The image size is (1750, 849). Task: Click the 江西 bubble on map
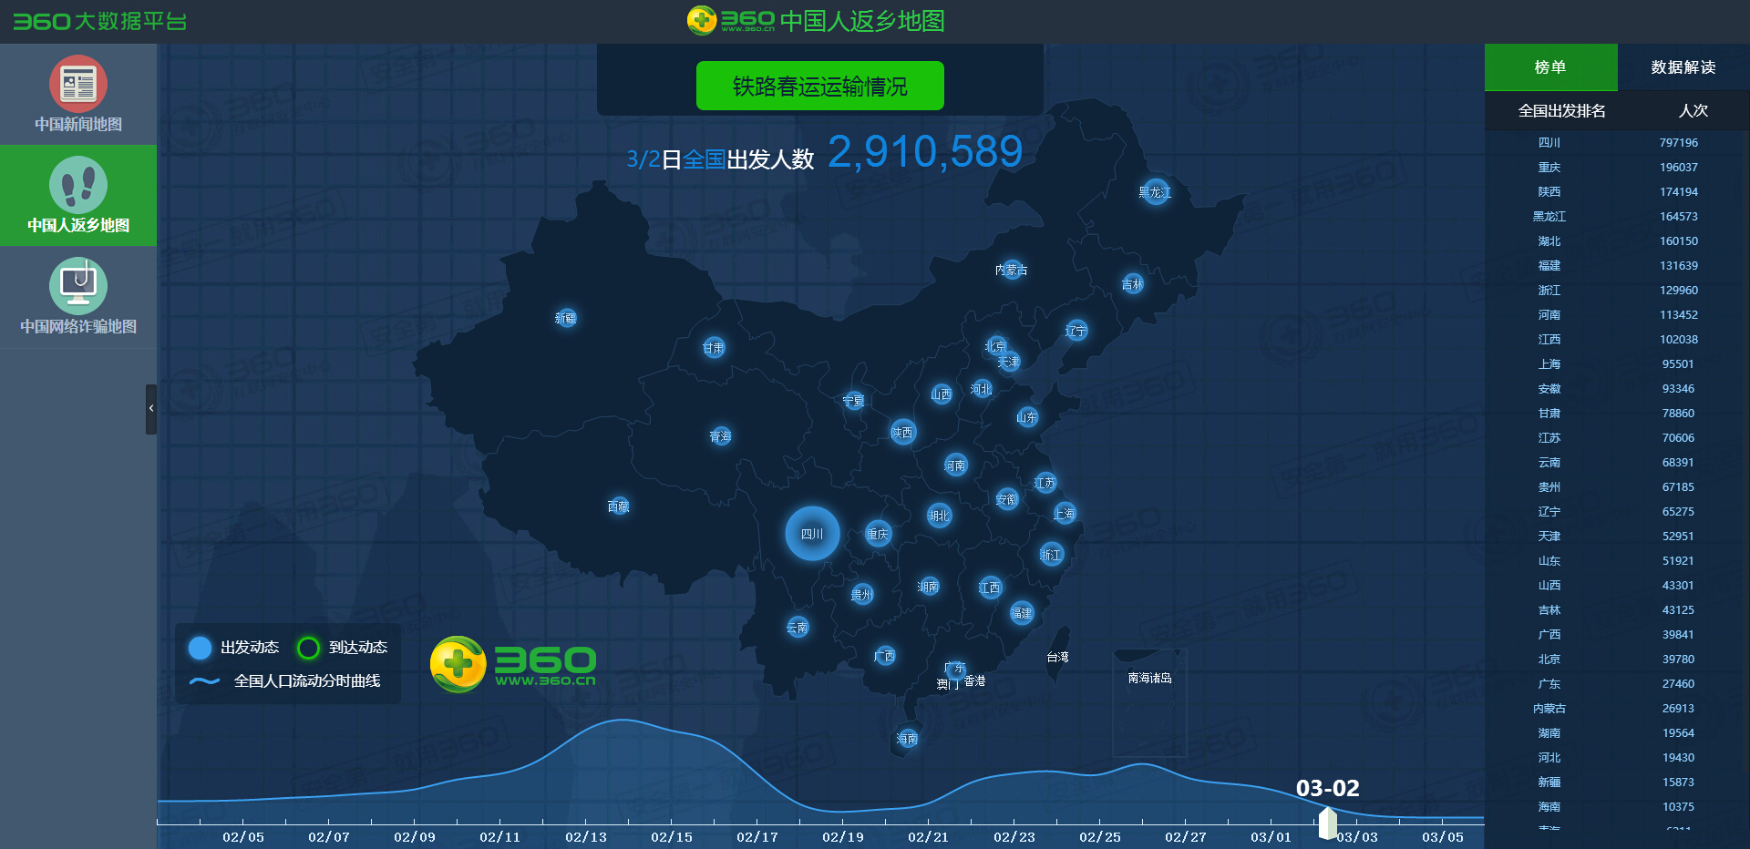990,588
